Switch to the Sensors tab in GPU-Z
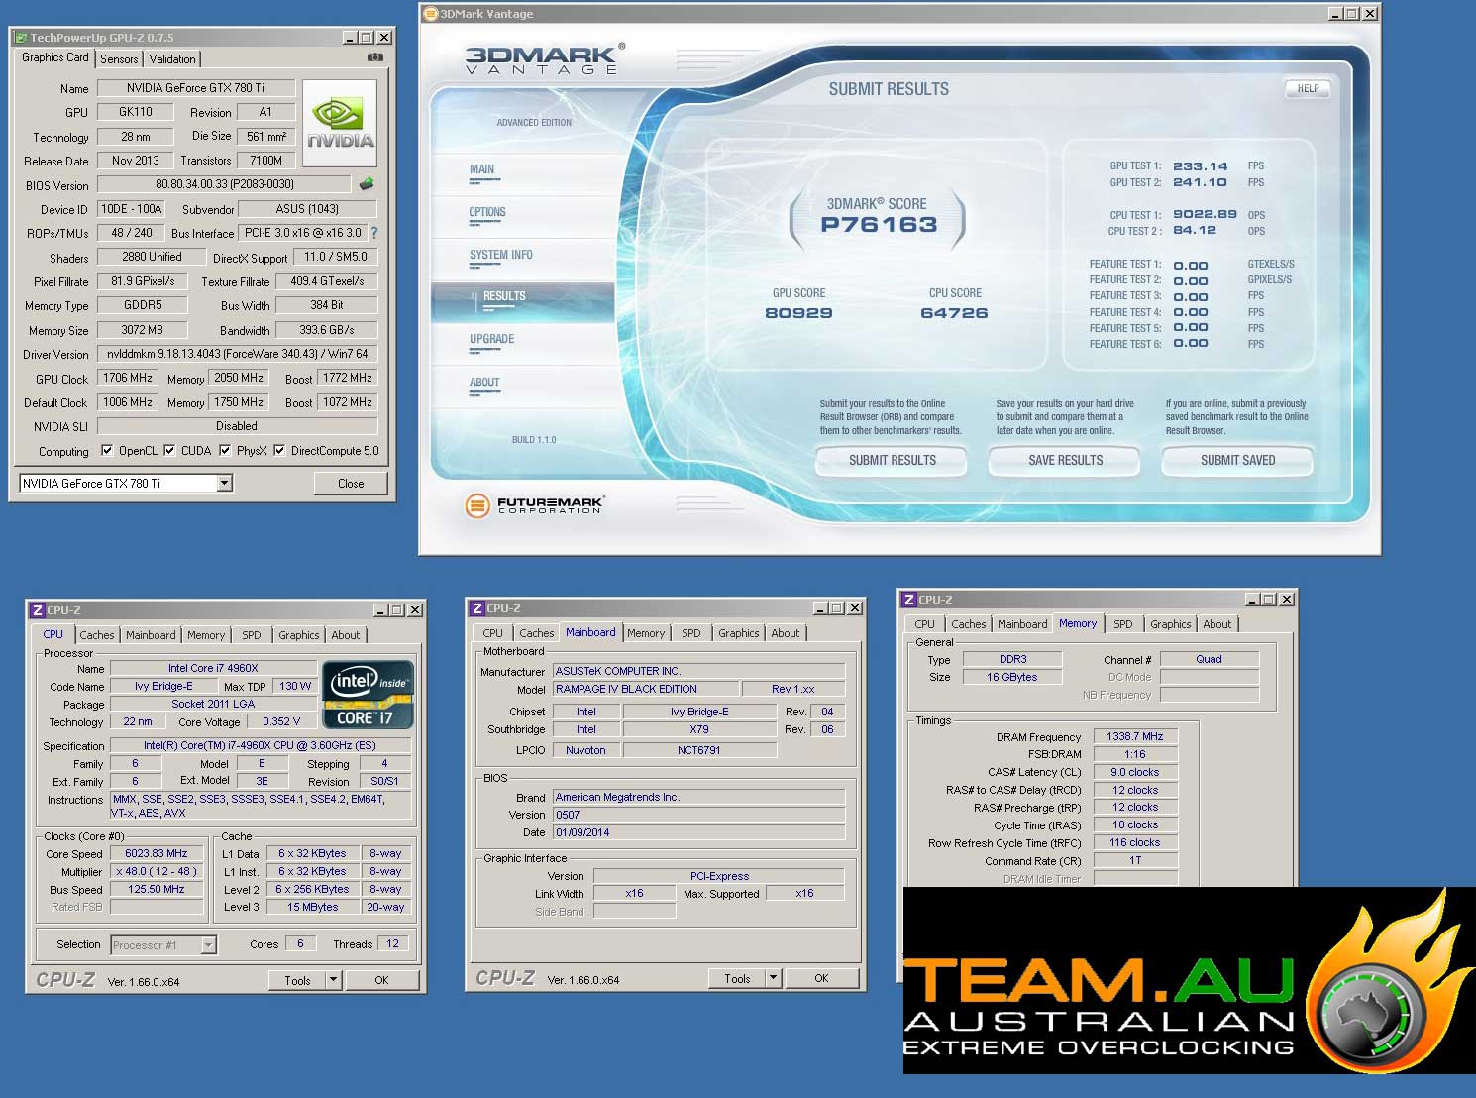1476x1098 pixels. coord(119,59)
